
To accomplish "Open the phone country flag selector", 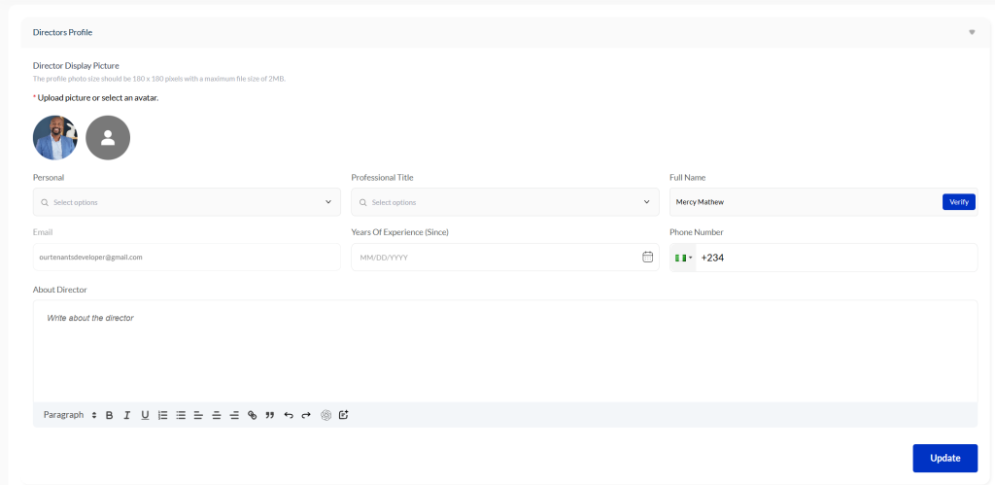I will pyautogui.click(x=683, y=258).
